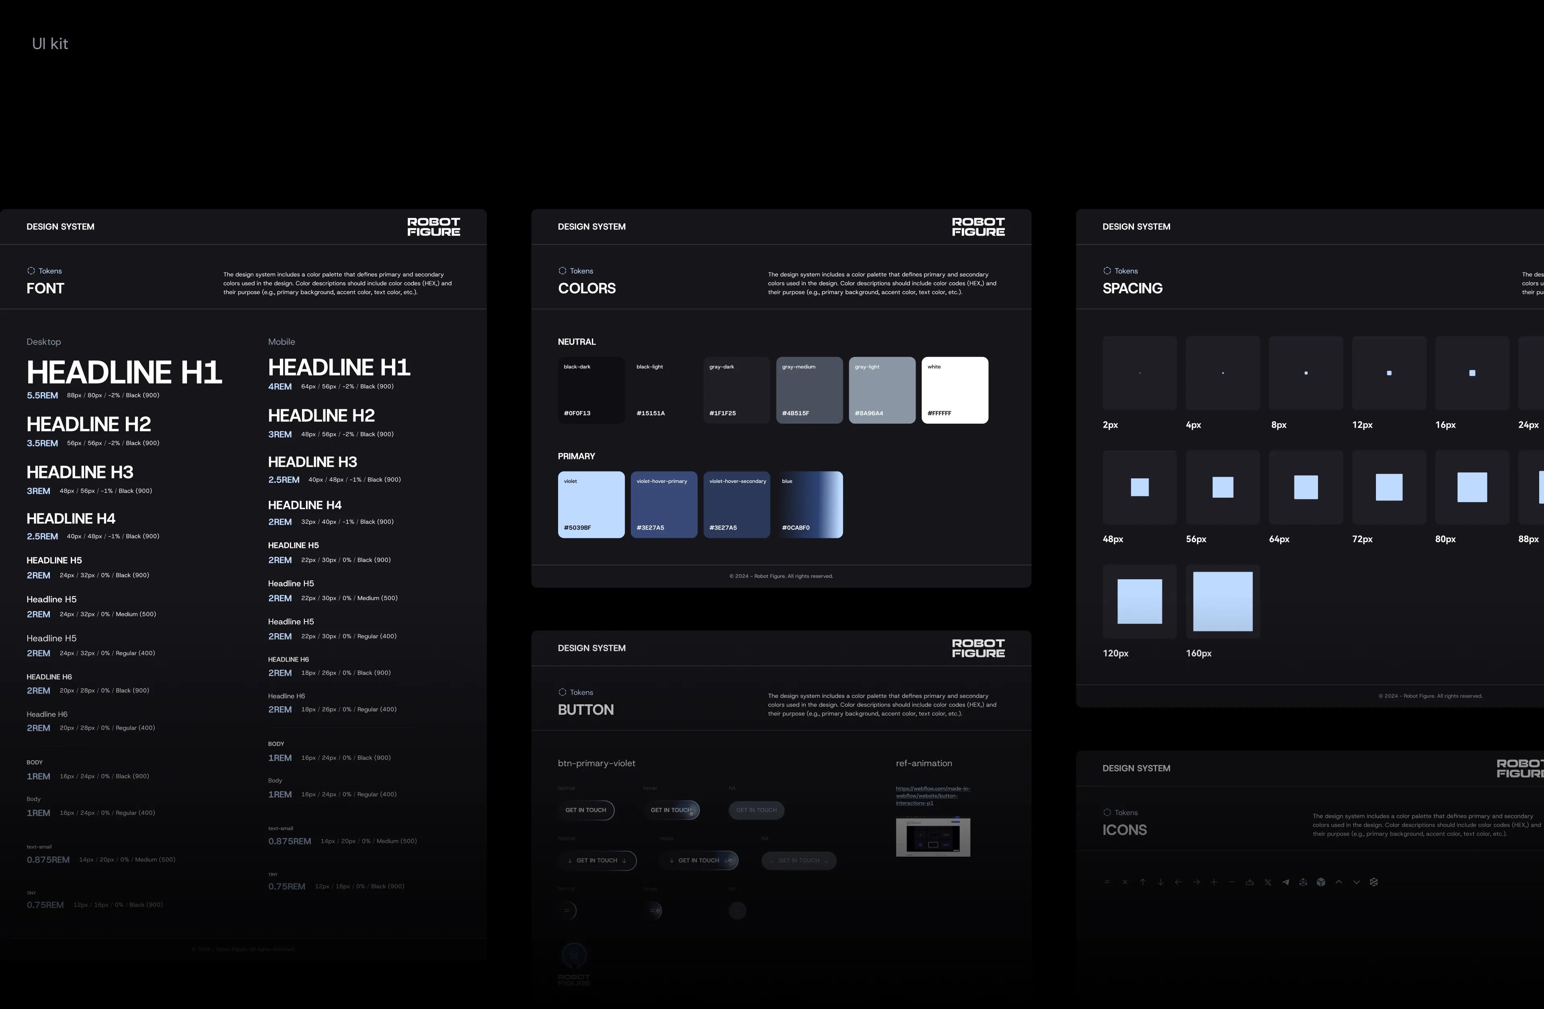The height and width of the screenshot is (1009, 1544).
Task: Click the chevron-down icon in Icons row
Action: tap(1356, 882)
